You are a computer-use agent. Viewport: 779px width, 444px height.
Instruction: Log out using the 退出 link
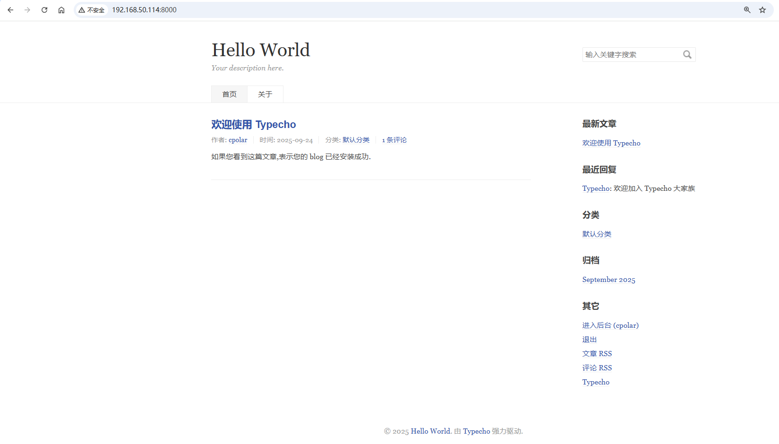pyautogui.click(x=590, y=340)
